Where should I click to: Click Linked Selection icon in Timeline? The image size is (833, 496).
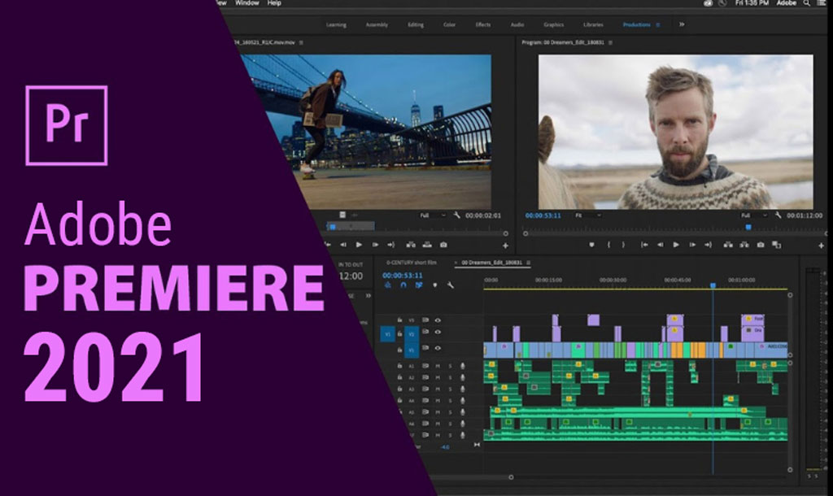point(417,285)
